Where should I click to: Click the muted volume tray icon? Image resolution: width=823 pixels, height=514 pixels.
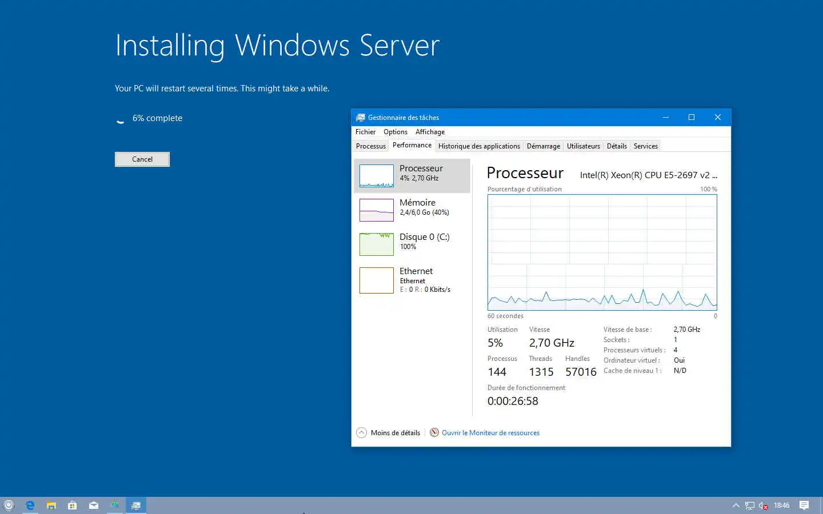[763, 505]
